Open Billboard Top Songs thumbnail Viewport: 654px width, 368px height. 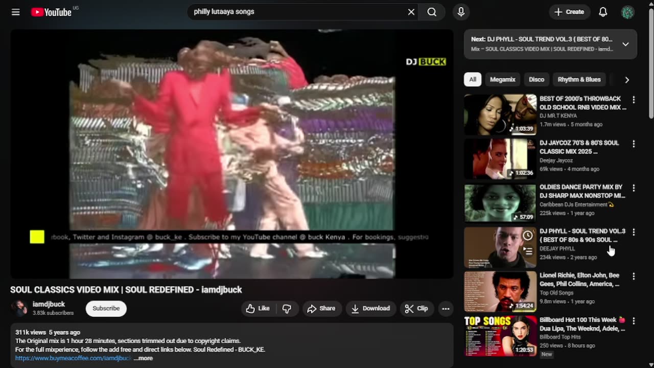coord(500,336)
